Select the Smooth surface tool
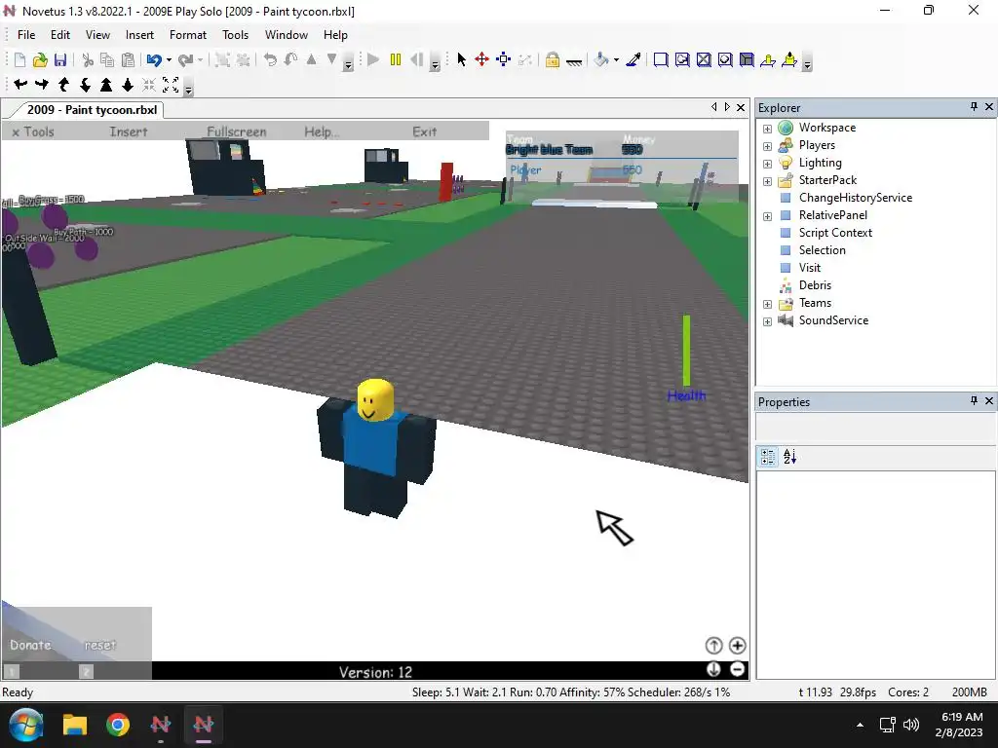This screenshot has height=748, width=998. click(661, 59)
